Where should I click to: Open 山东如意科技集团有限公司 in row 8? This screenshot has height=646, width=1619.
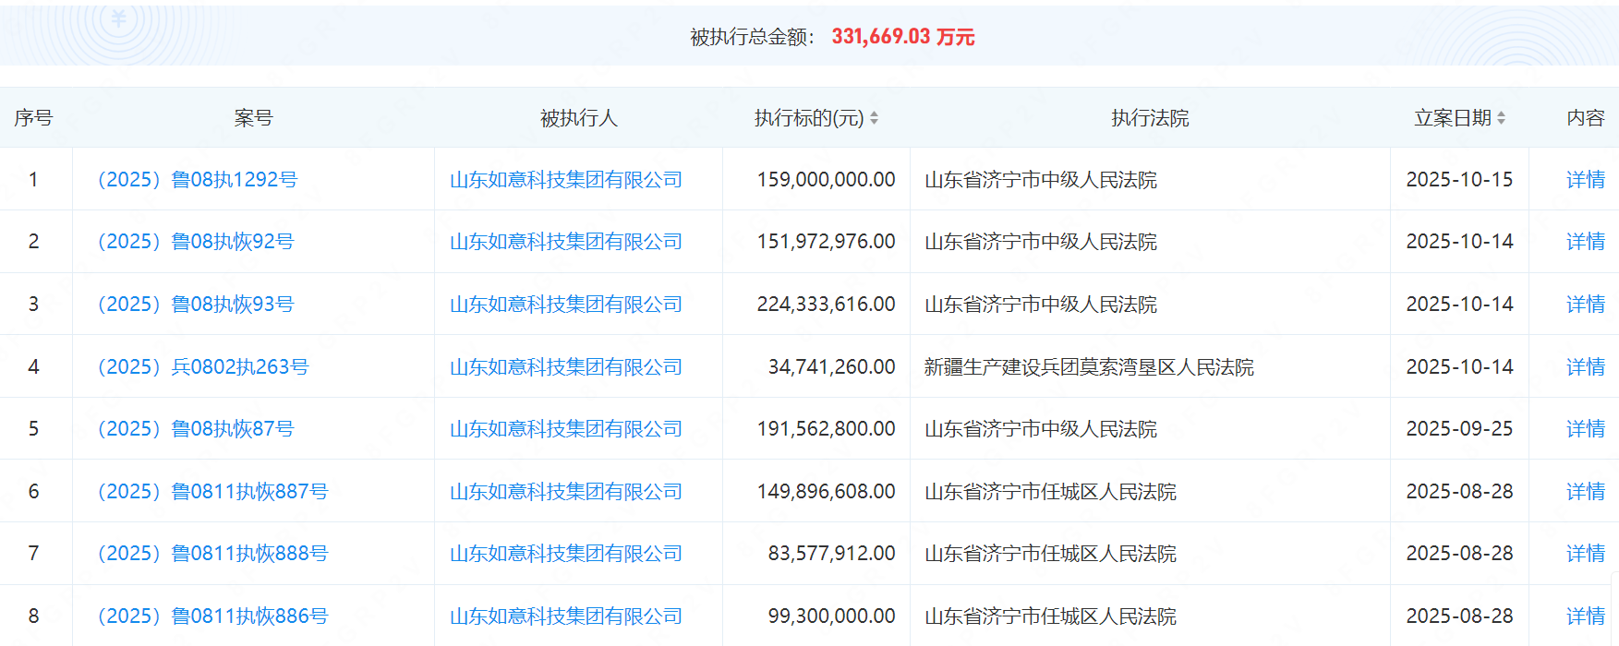pyautogui.click(x=566, y=616)
